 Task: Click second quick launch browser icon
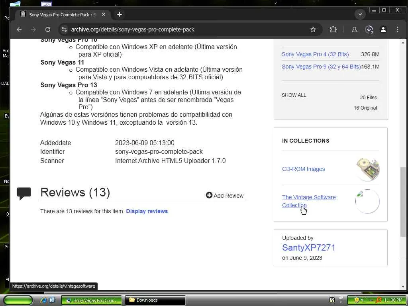pos(52,300)
